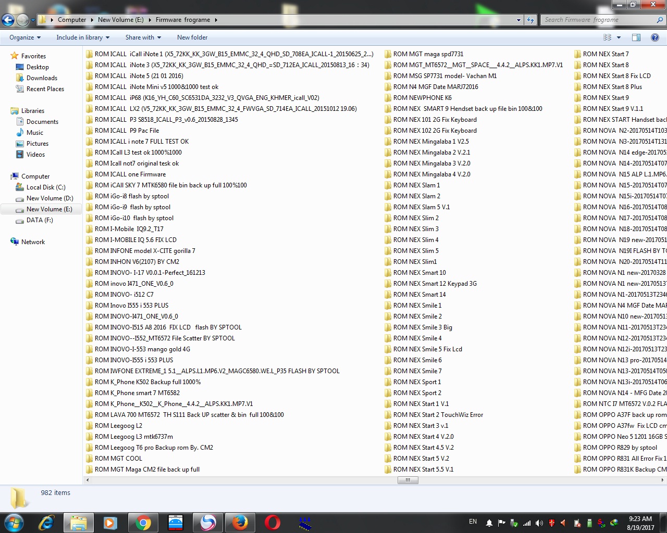This screenshot has height=533, width=667.
Task: Click the volume speaker tray icon
Action: pyautogui.click(x=539, y=523)
